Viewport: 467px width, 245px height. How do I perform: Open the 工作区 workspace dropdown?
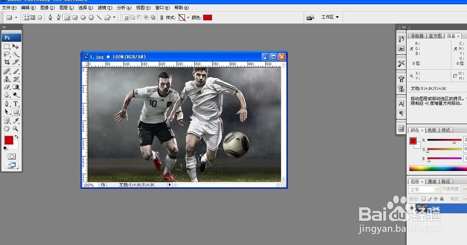click(330, 17)
